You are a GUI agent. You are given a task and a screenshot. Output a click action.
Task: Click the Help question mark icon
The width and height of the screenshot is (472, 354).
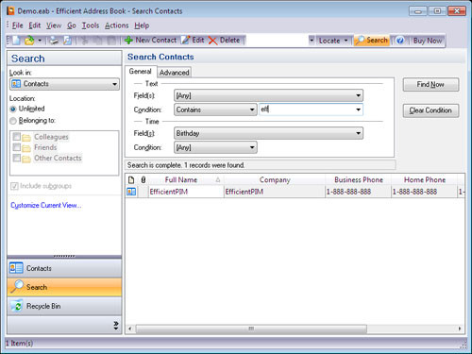point(400,41)
